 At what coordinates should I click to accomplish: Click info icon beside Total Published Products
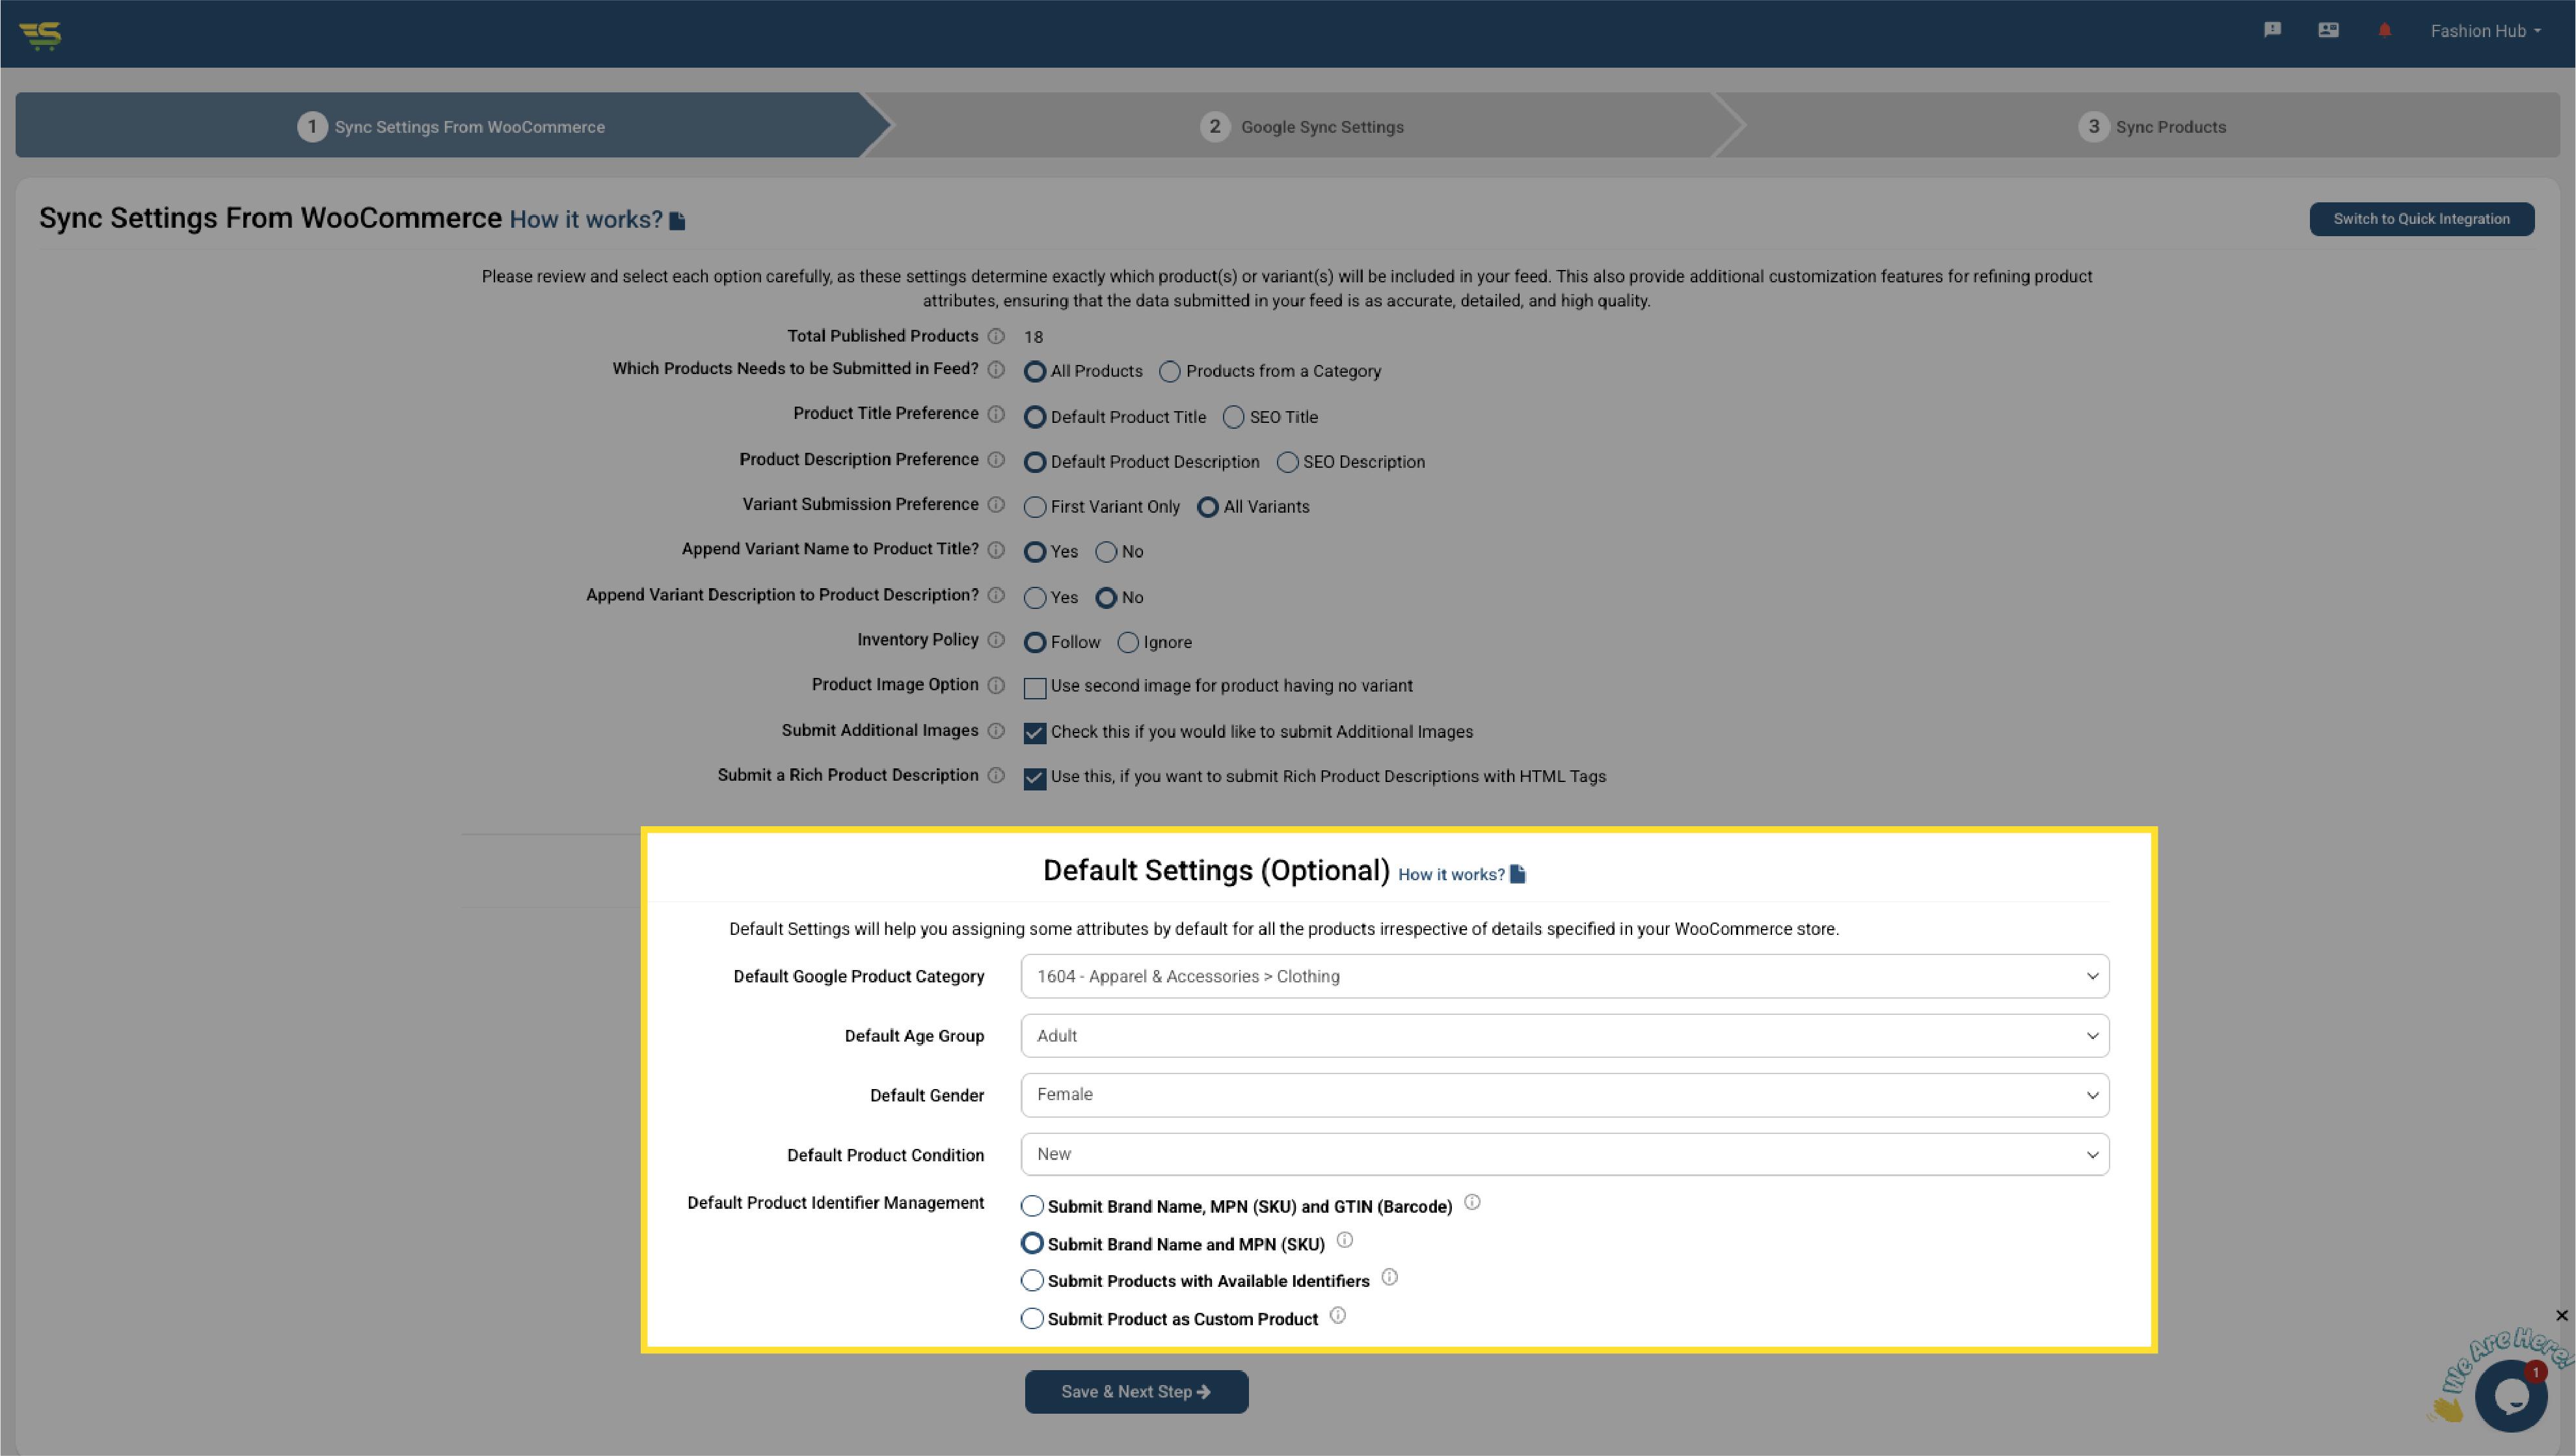coord(996,336)
